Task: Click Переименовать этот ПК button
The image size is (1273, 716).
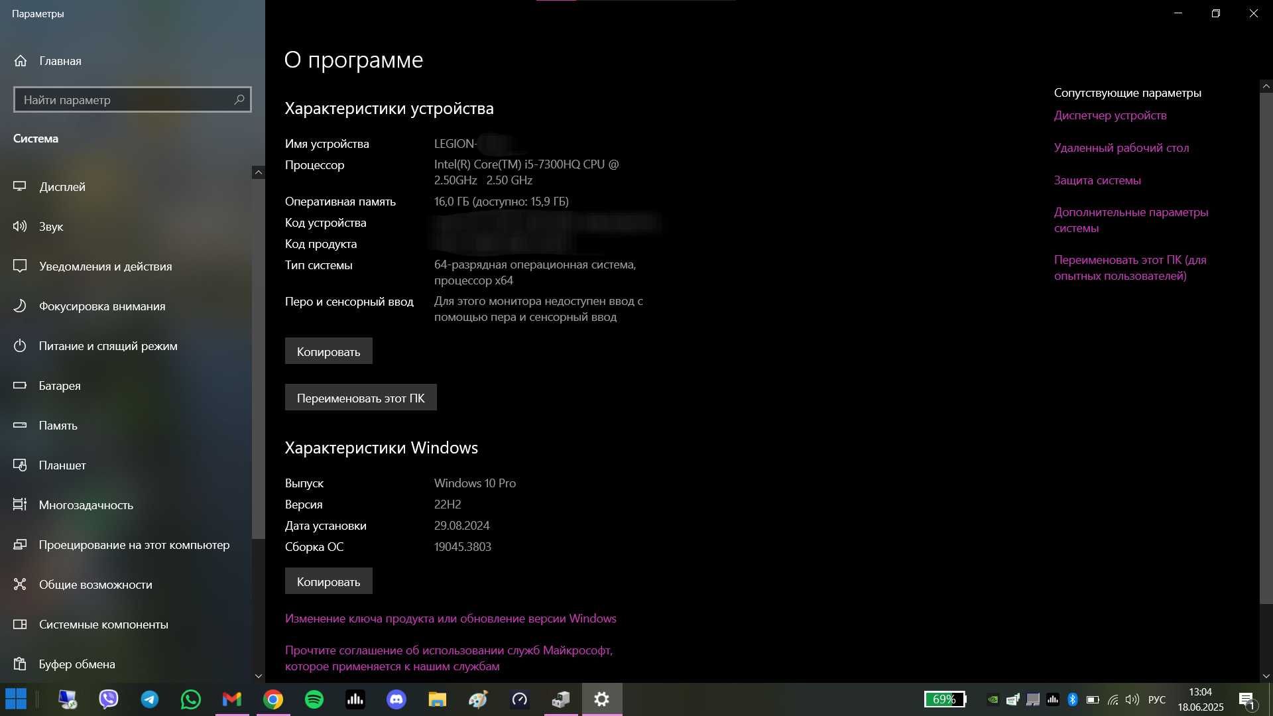Action: pos(361,398)
